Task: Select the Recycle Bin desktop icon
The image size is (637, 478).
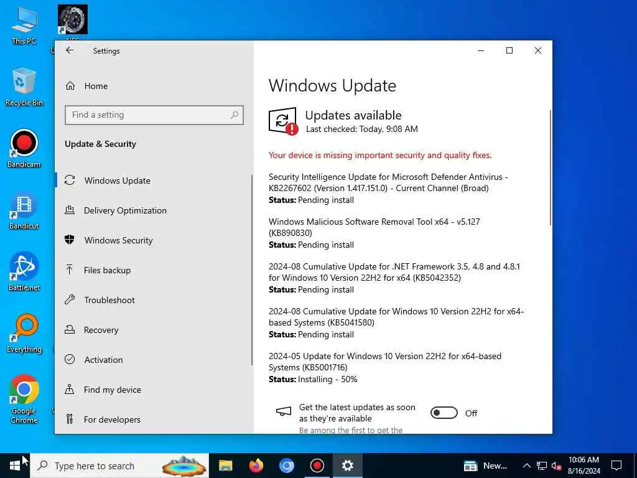Action: (24, 87)
